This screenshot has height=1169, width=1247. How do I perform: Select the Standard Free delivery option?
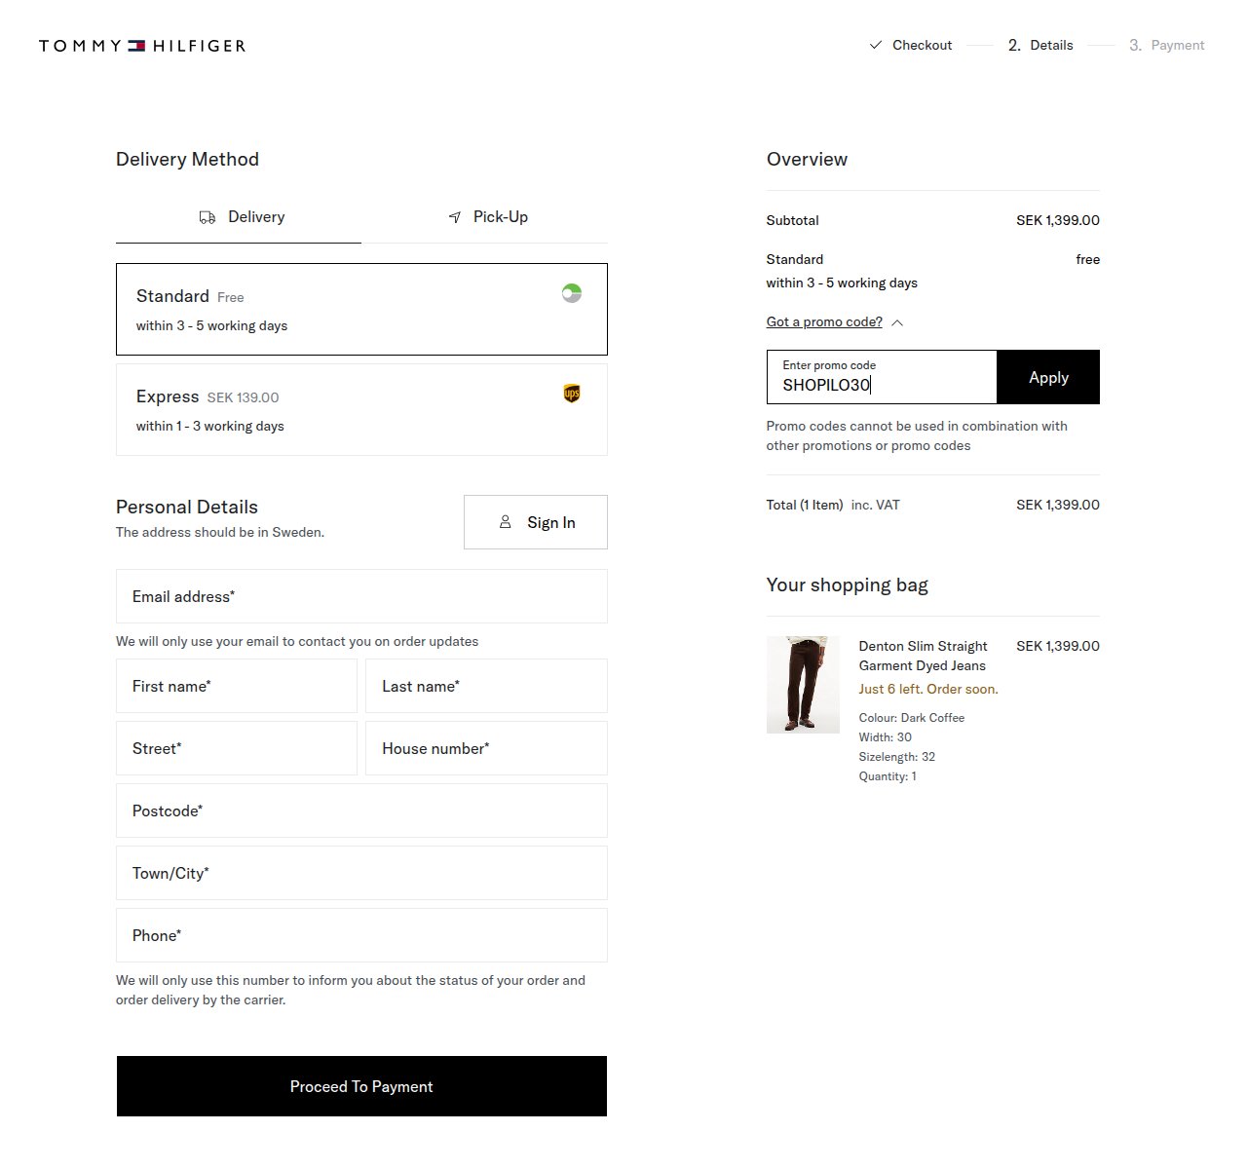click(x=361, y=309)
